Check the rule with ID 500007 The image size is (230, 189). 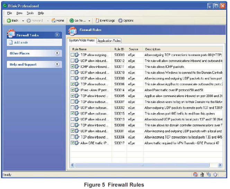(x=72, y=102)
